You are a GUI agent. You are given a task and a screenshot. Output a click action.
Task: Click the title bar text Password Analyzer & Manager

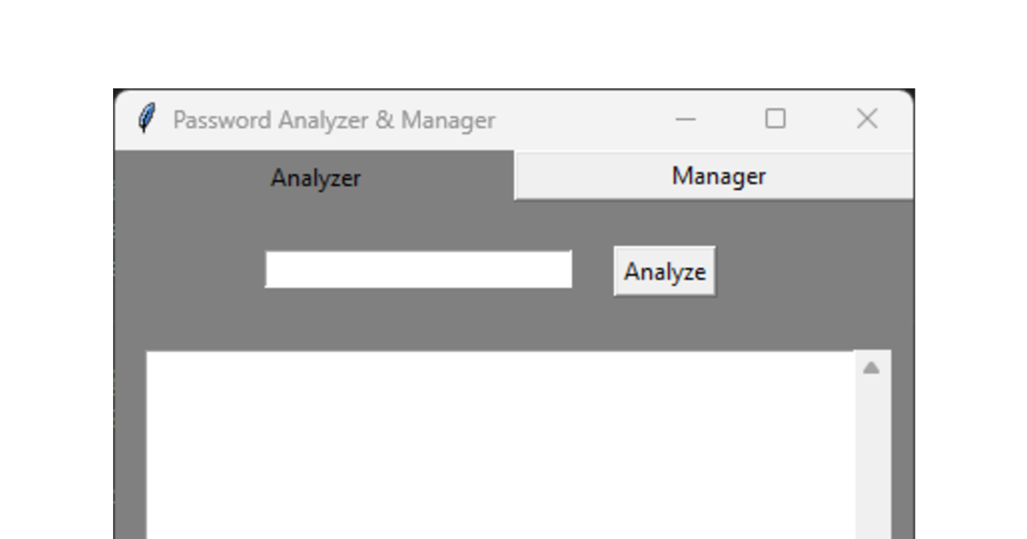coord(334,119)
